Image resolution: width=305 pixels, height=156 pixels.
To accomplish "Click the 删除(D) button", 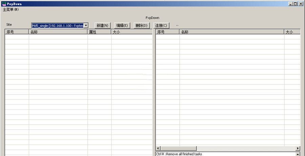I will point(142,26).
